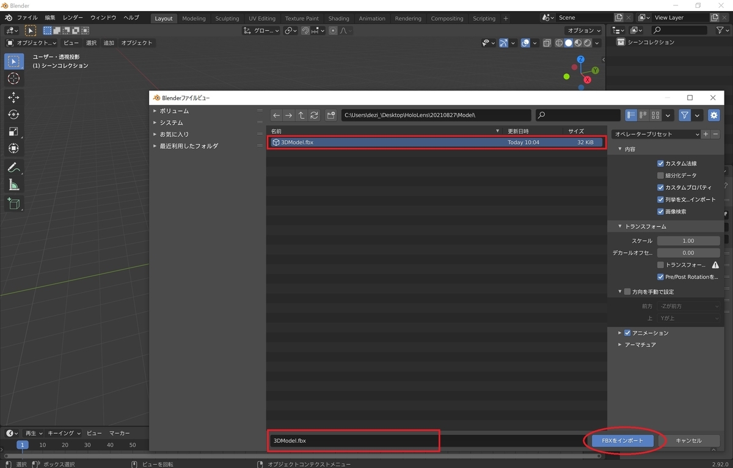733x468 pixels.
Task: Select the Scale tool
Action: tap(13, 131)
